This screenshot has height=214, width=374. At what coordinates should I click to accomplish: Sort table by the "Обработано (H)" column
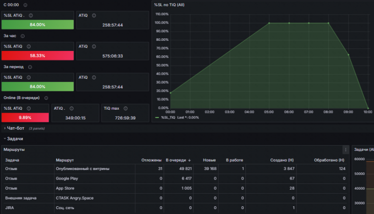pyautogui.click(x=329, y=160)
